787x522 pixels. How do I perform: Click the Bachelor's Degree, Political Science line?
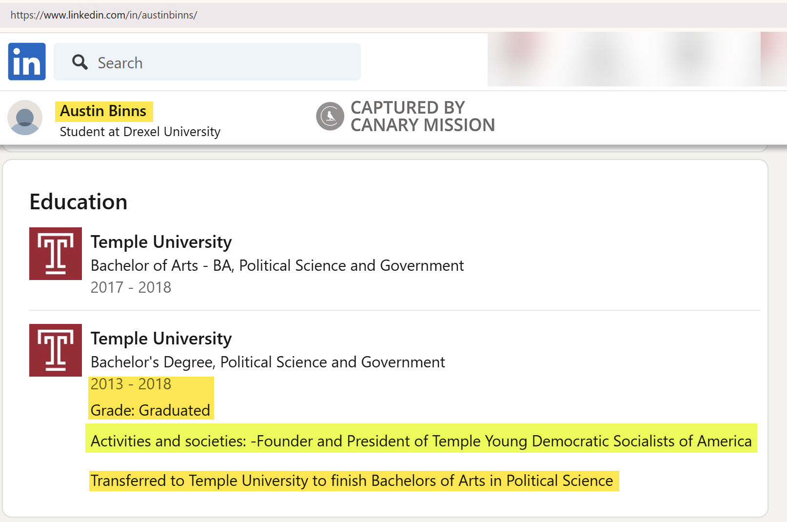[x=268, y=362]
